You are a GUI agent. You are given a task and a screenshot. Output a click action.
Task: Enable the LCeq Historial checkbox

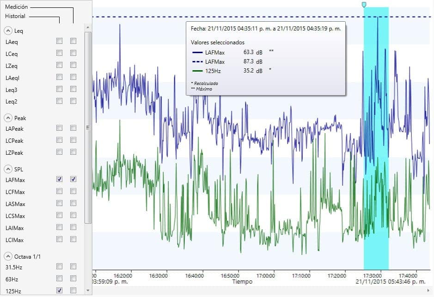pos(72,53)
